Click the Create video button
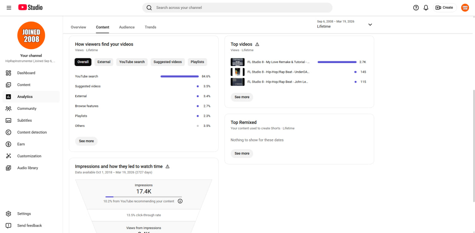 pyautogui.click(x=445, y=7)
